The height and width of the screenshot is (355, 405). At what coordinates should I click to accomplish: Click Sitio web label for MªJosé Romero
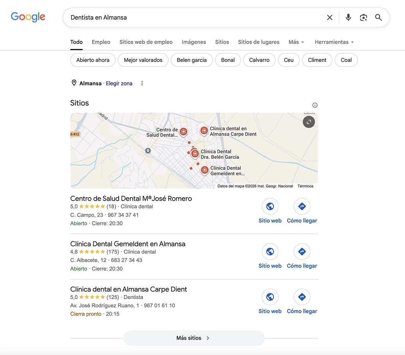point(270,220)
